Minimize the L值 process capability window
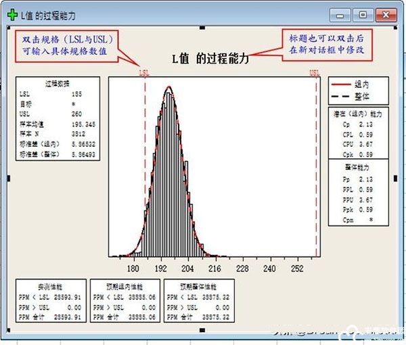The height and width of the screenshot is (345, 406). point(340,16)
